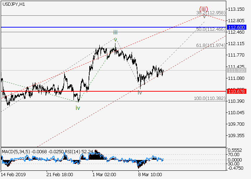Select the gray iv wave label
This screenshot has width=251, height=179.
point(140,92)
